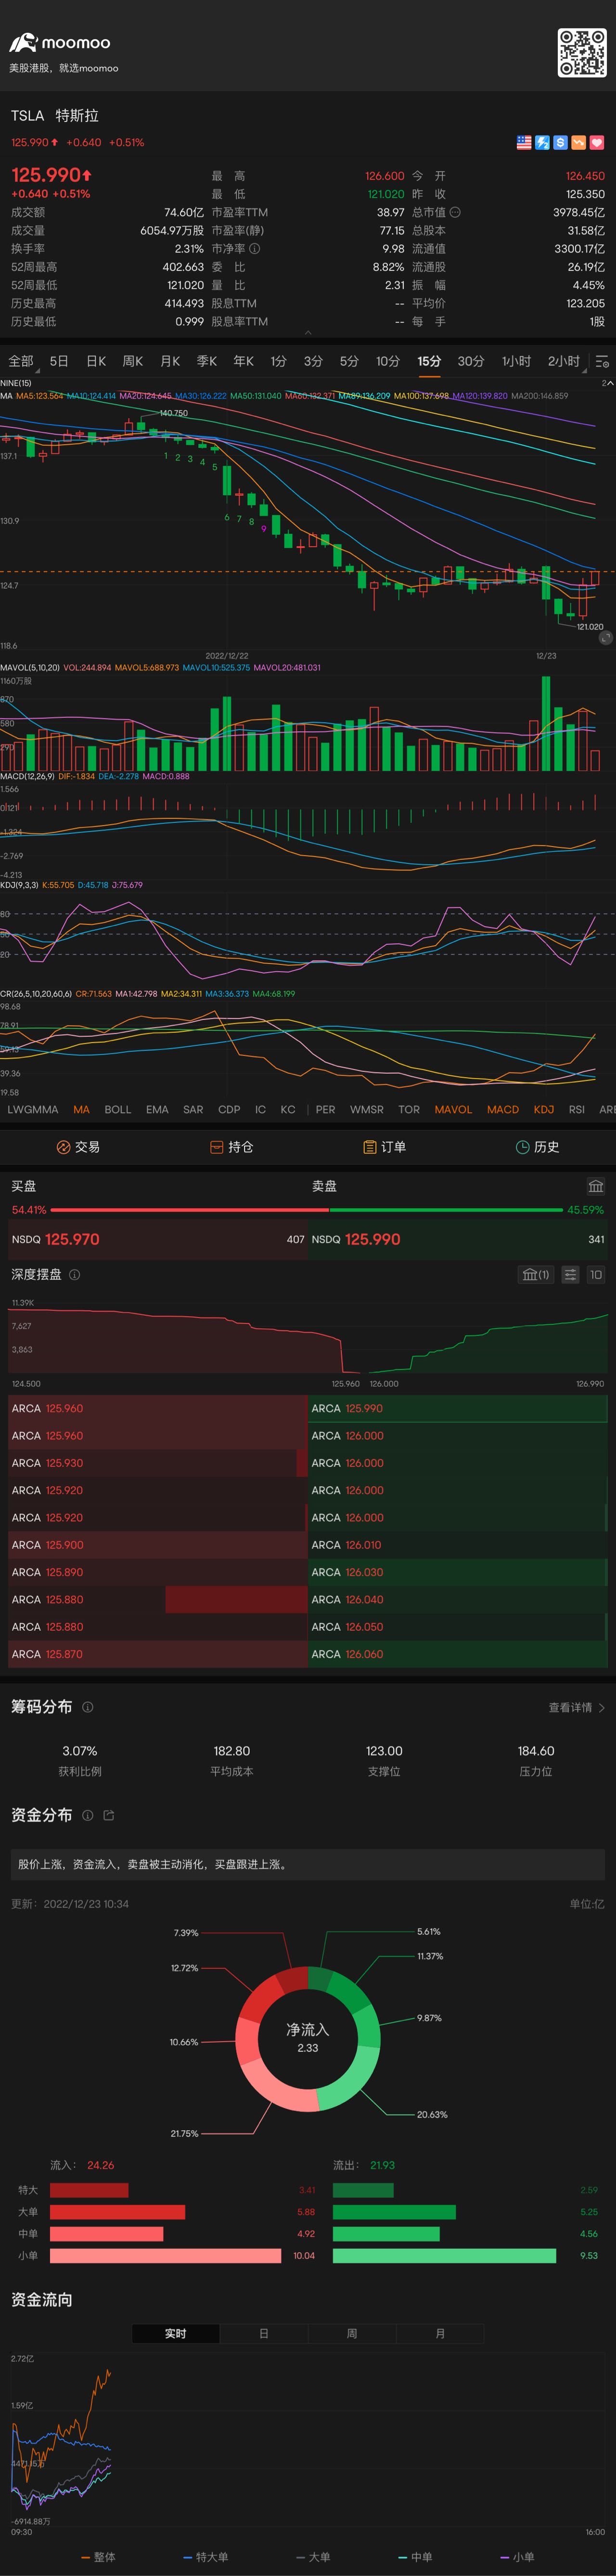Tap 特大 inflow bar 3.41
The width and height of the screenshot is (616, 2576).
point(89,2190)
